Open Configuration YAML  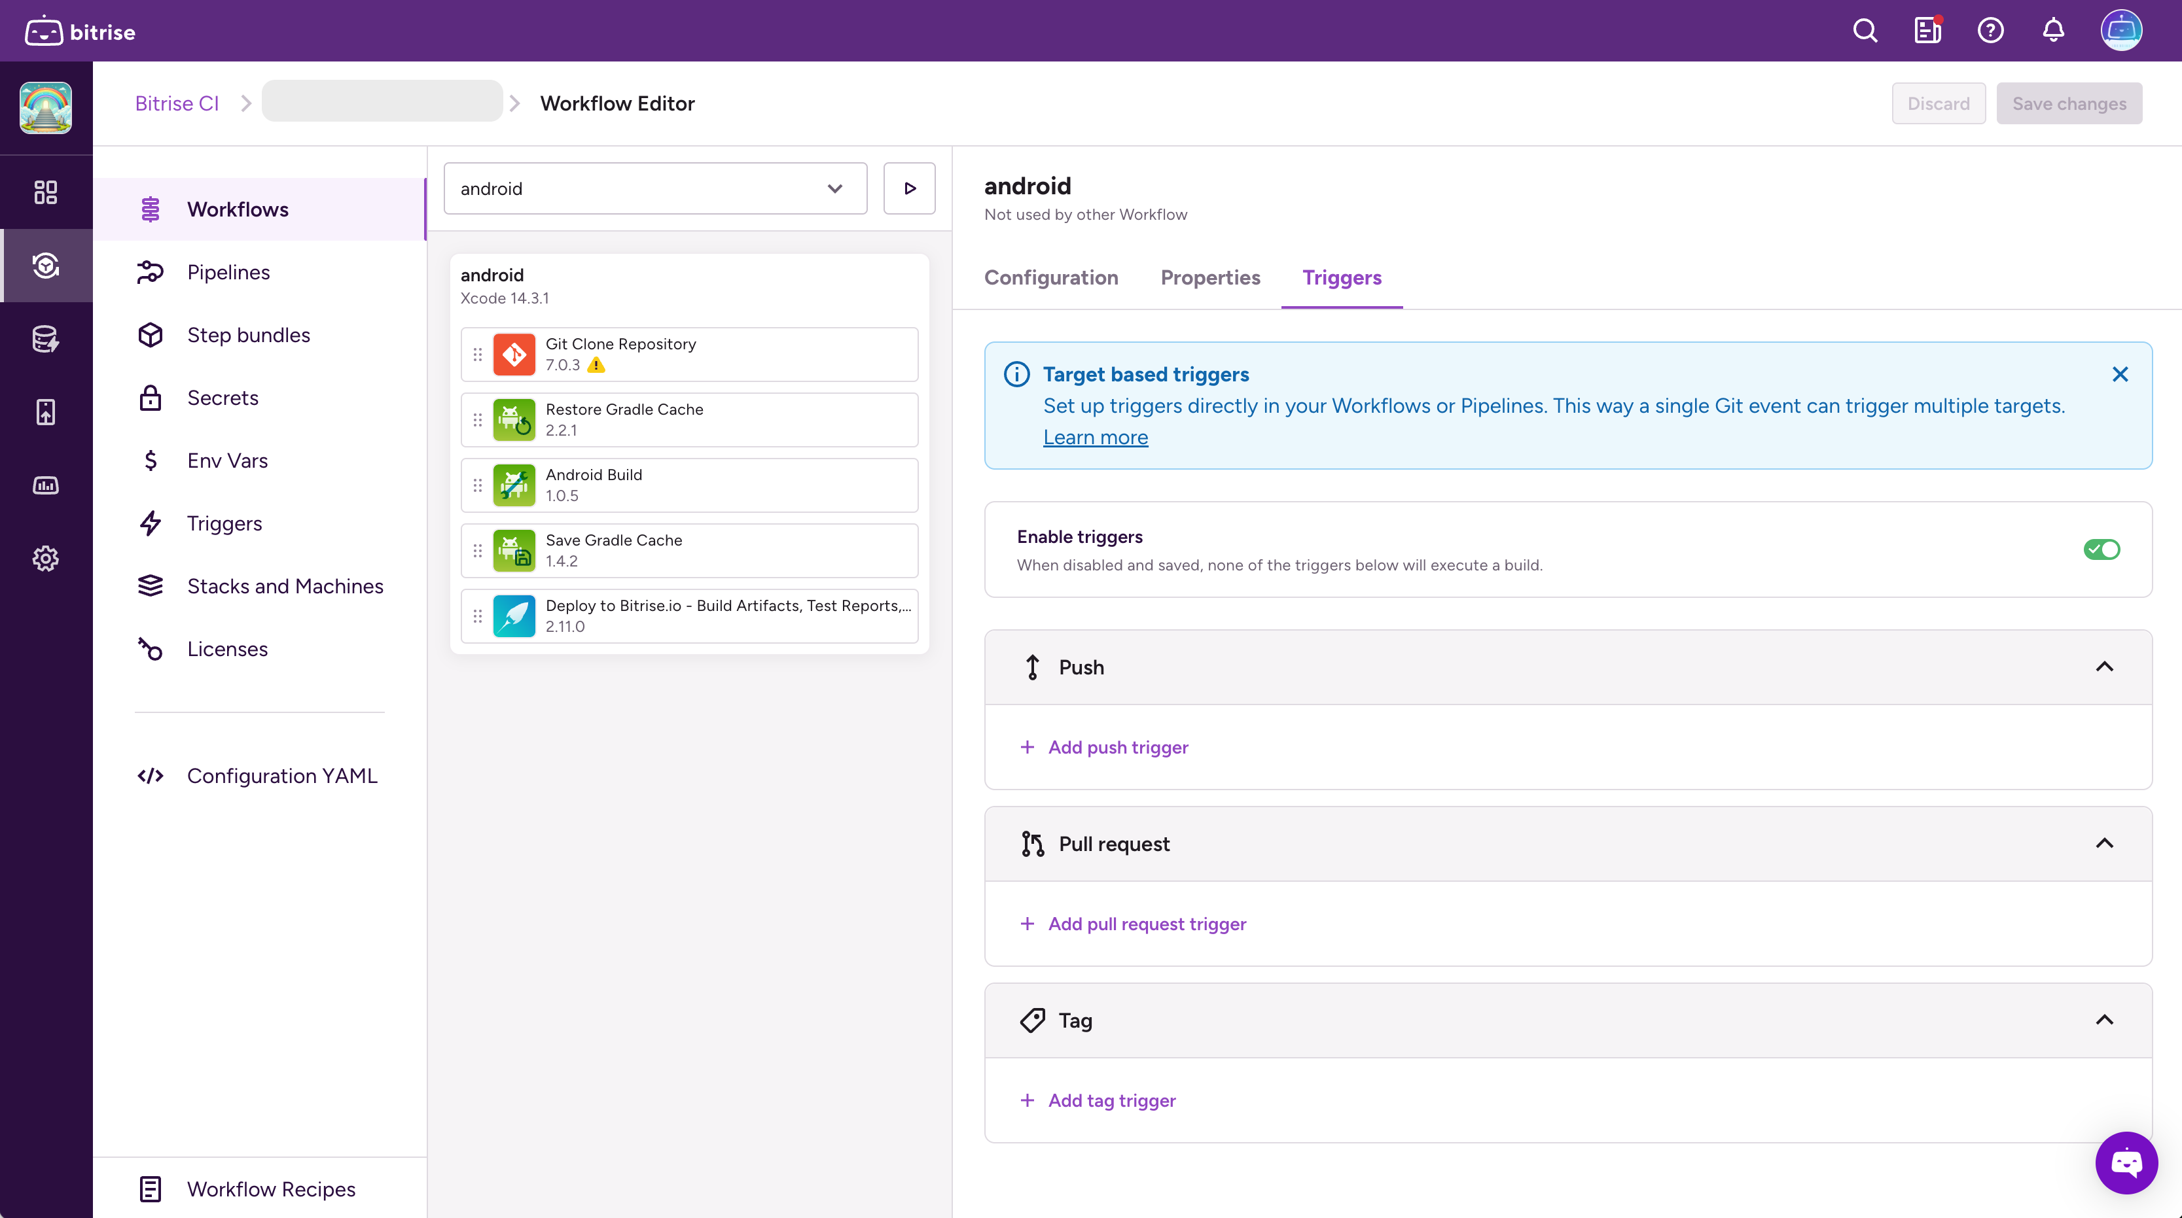[259, 775]
